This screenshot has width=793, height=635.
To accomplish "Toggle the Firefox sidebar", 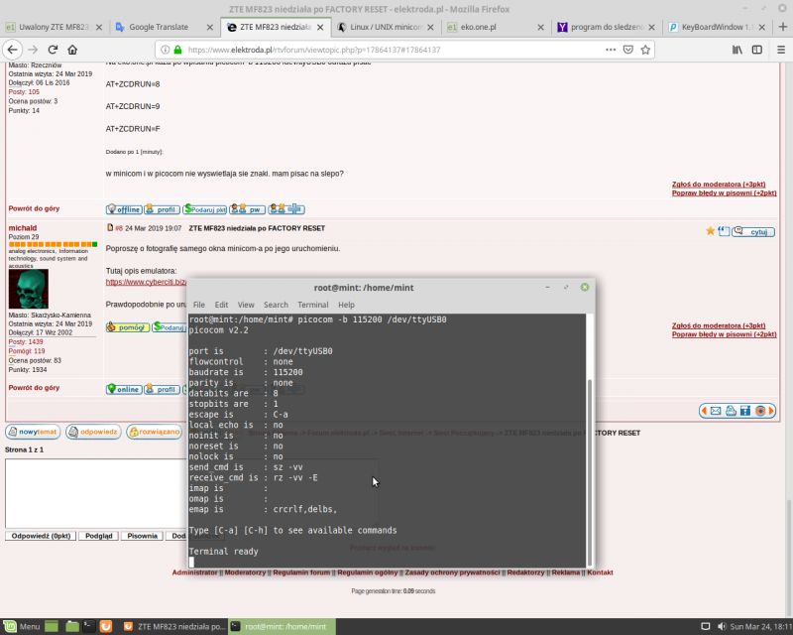I will (x=757, y=50).
